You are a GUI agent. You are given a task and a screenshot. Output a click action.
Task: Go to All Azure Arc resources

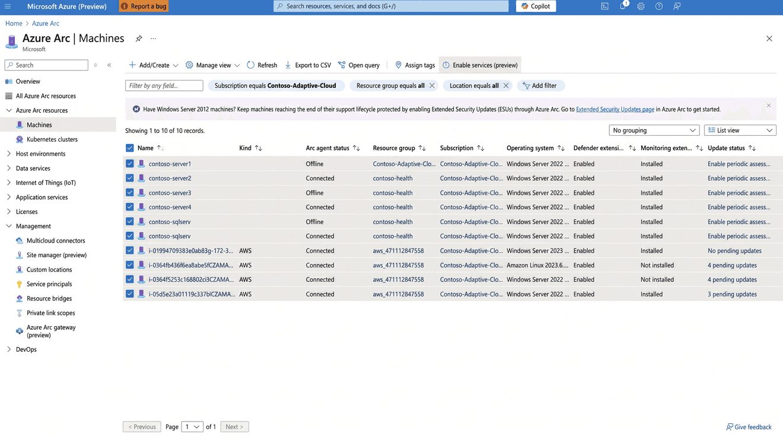[46, 96]
